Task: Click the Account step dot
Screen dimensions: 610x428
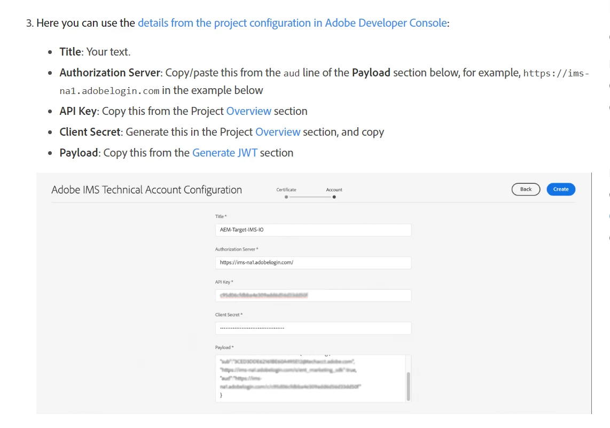Action: (334, 197)
